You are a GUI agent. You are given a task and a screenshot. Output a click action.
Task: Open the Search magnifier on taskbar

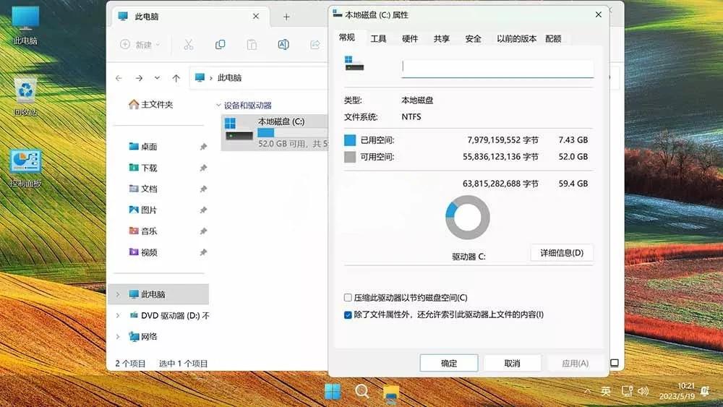coord(362,392)
